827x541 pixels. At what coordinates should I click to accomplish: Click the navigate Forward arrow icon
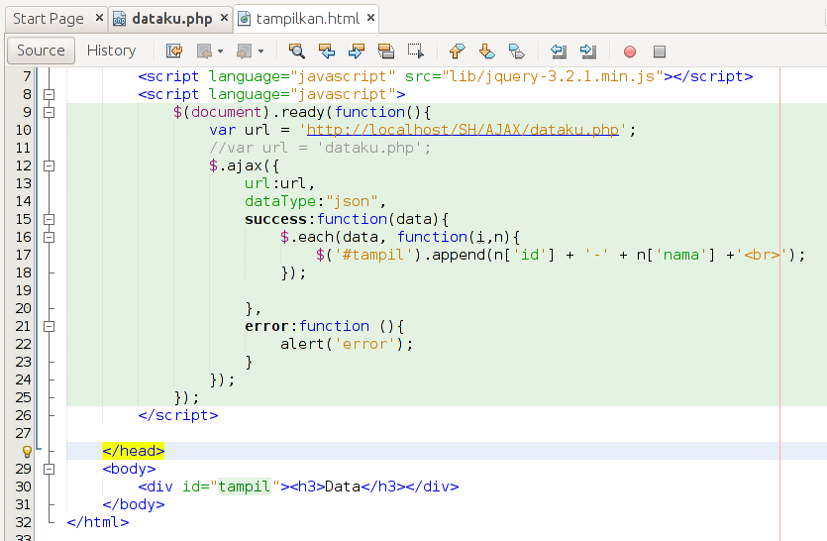point(245,52)
